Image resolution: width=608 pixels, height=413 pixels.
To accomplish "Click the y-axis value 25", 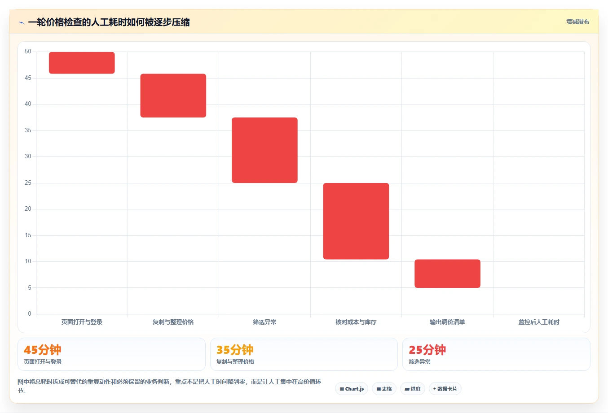I will coord(28,183).
